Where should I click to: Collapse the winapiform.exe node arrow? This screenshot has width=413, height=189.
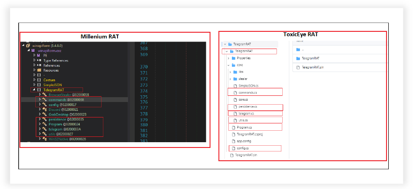[x=28, y=50]
